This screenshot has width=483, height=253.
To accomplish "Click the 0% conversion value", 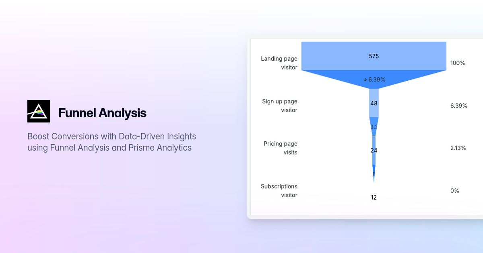I will pos(455,191).
